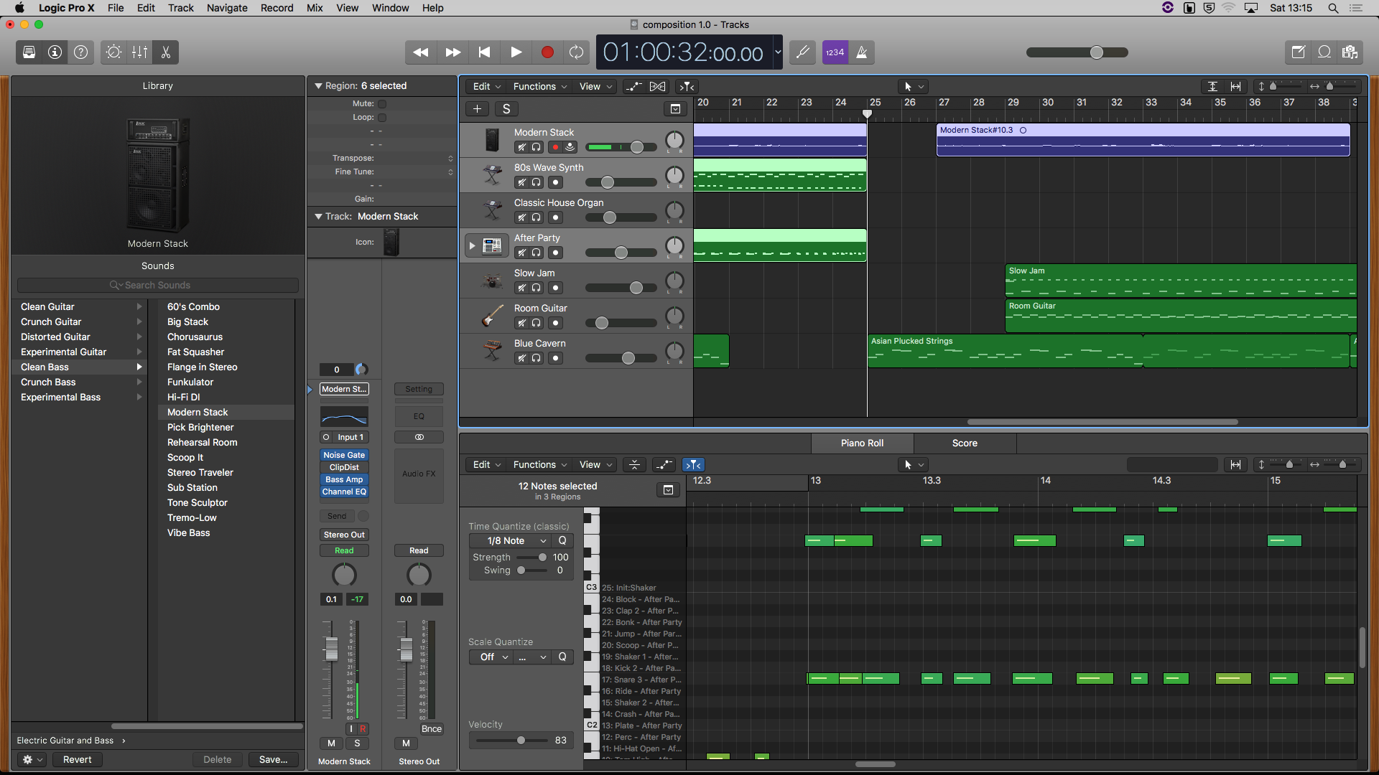Switch to the Score tab

pyautogui.click(x=964, y=443)
